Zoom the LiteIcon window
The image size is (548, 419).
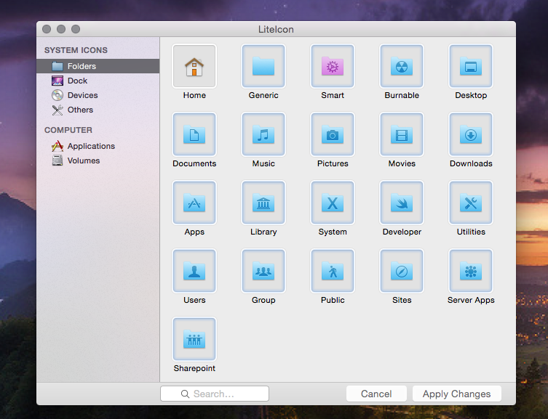[x=76, y=29]
